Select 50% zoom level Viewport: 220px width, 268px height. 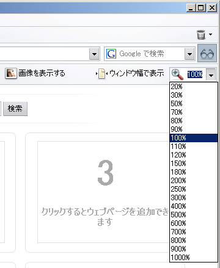(x=194, y=104)
